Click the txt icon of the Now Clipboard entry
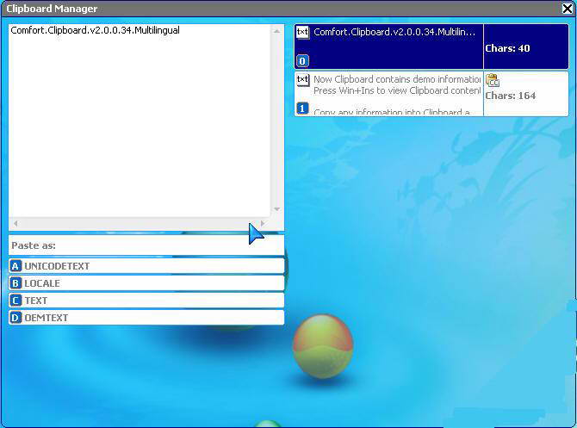This screenshot has height=428, width=577. click(302, 80)
